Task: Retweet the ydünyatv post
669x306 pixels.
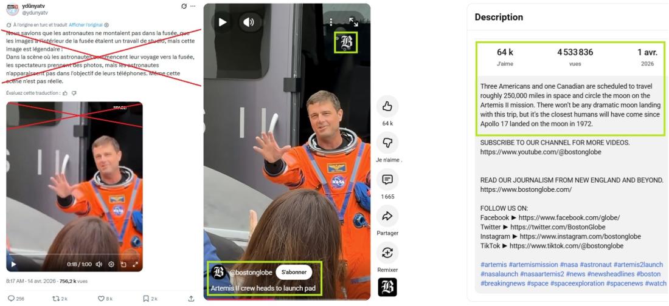Action: coord(57,298)
